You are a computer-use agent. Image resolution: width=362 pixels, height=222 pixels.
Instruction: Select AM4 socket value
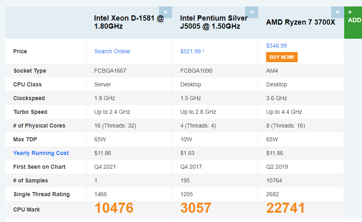pos(272,71)
